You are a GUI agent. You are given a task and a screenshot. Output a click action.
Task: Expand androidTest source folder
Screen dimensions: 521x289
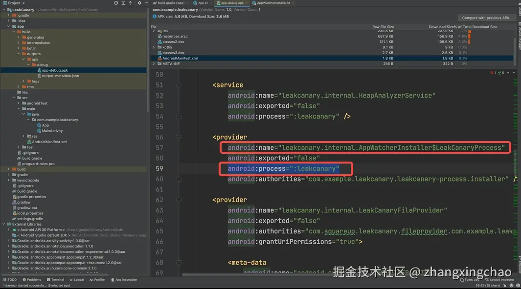[19, 103]
